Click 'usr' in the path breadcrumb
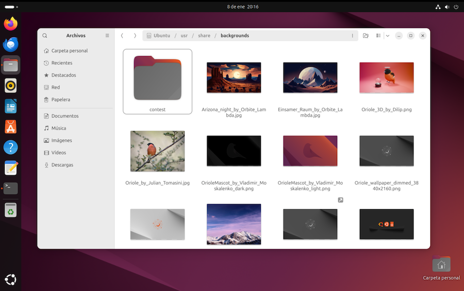 [x=184, y=36]
